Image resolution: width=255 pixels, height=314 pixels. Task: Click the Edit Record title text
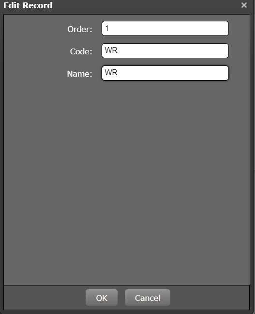click(x=28, y=5)
